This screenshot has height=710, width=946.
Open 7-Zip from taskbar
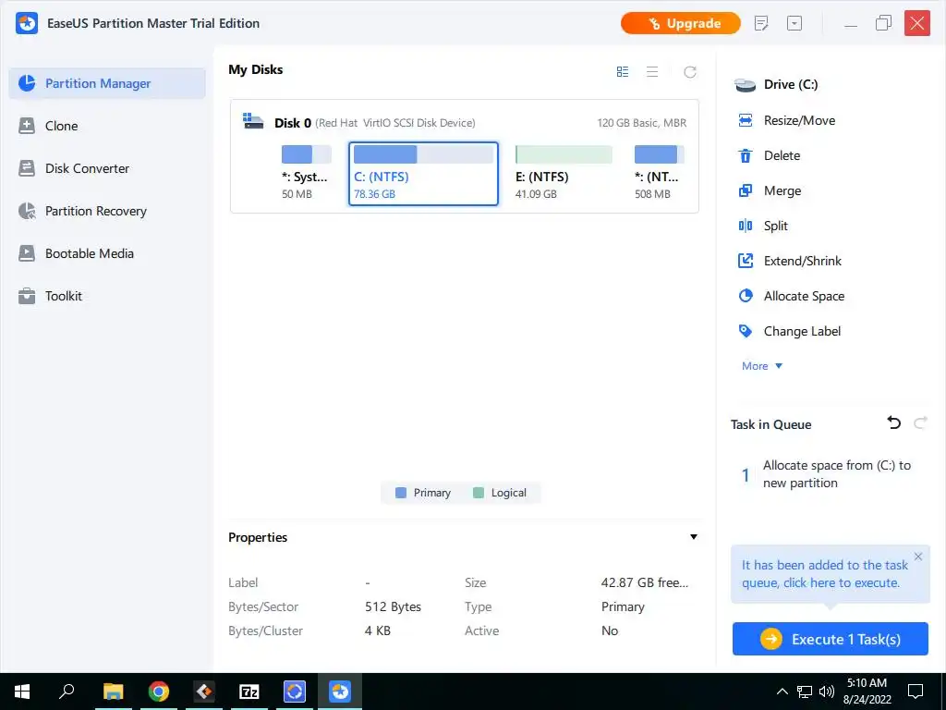click(x=249, y=692)
